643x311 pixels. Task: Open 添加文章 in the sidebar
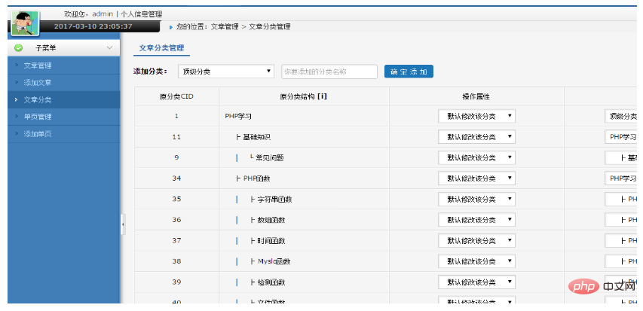pyautogui.click(x=38, y=83)
